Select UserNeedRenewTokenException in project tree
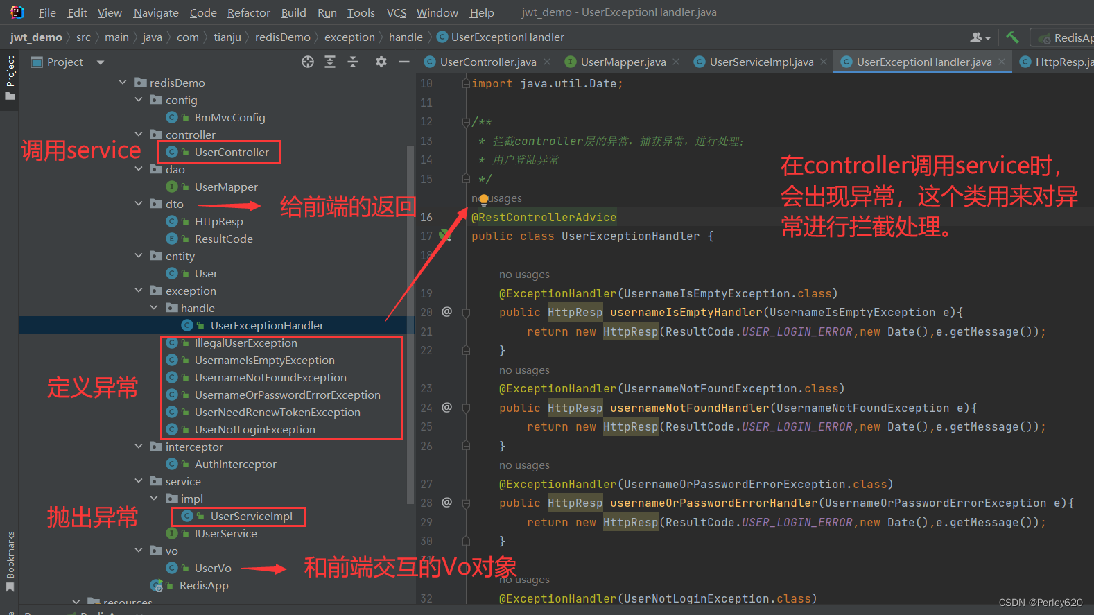The image size is (1094, 615). point(277,412)
